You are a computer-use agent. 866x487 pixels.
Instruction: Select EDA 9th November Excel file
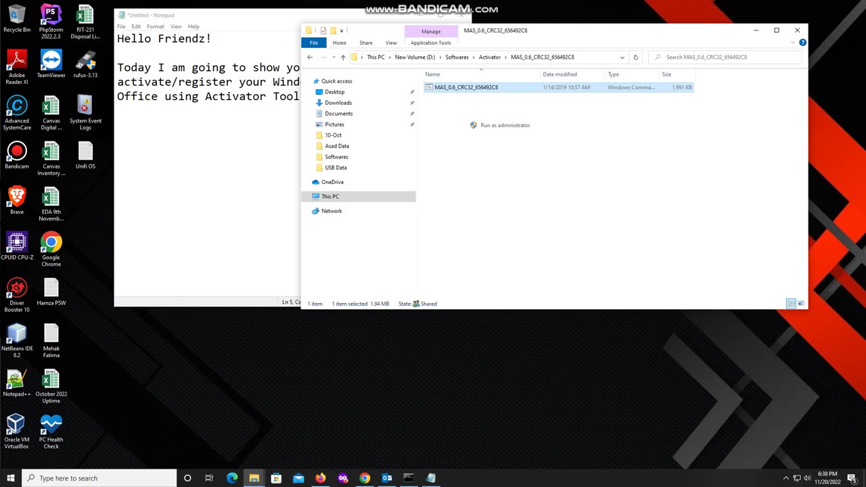click(x=51, y=204)
